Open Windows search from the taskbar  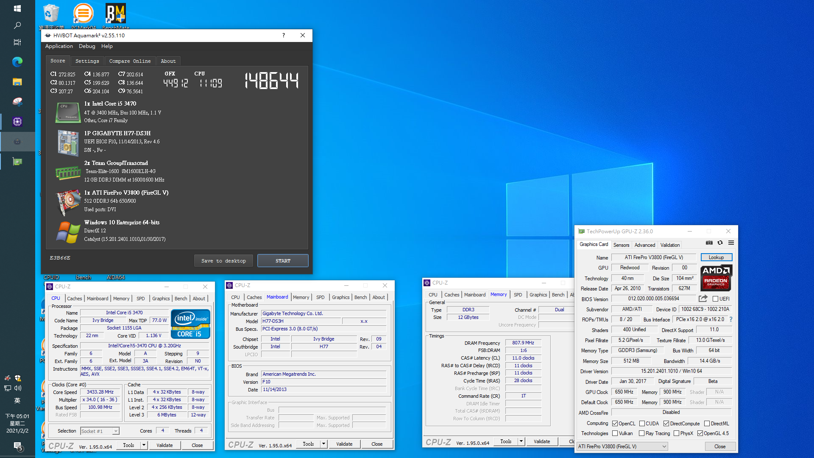(17, 25)
